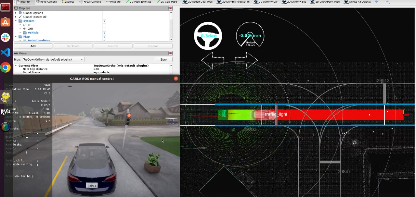This screenshot has height=197, width=416.
Task: Select the 2D Pose Estimate tool
Action: coord(138,2)
